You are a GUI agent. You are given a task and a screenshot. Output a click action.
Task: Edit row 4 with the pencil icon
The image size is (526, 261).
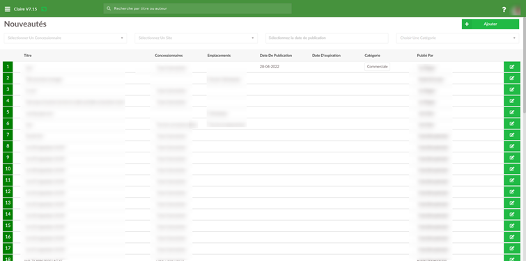(x=512, y=101)
